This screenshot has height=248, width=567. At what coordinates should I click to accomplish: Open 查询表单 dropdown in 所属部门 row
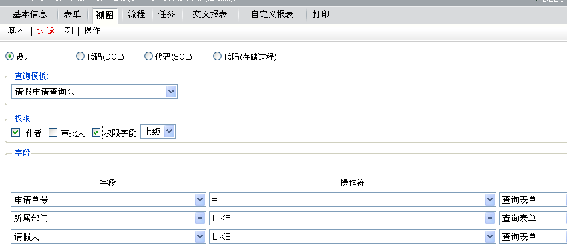[x=533, y=218]
